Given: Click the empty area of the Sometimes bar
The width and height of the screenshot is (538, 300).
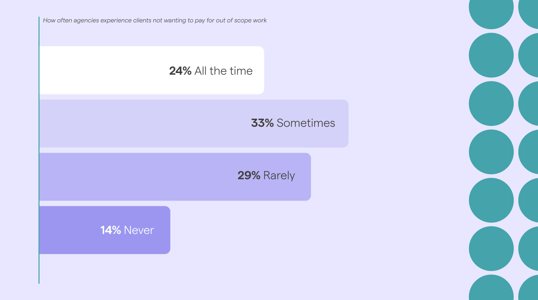Looking at the screenshot, I should coord(134,124).
